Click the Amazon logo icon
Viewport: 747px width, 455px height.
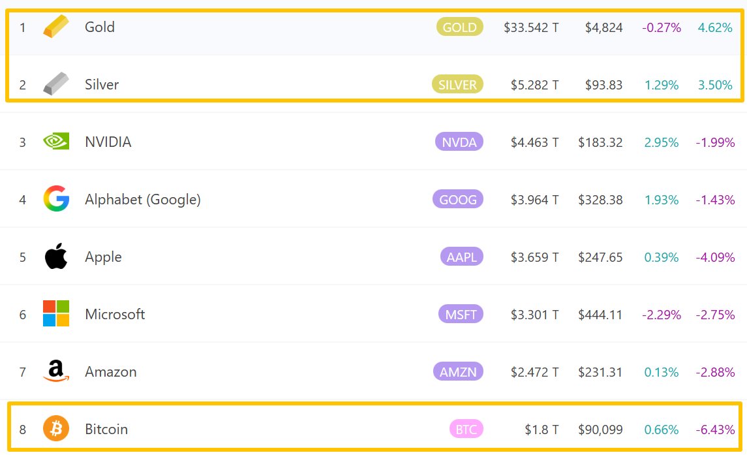(56, 371)
